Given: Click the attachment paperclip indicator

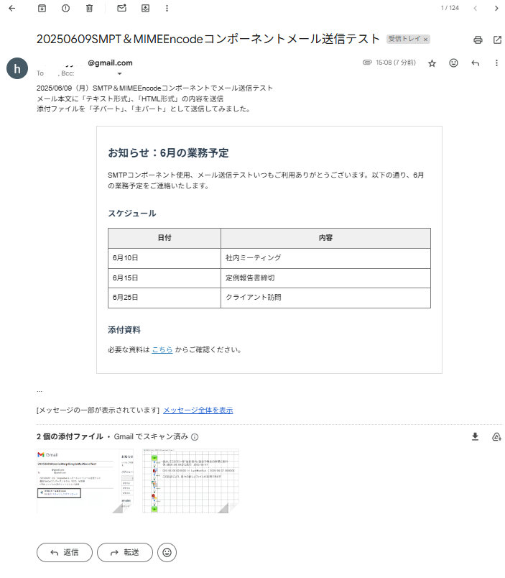Looking at the screenshot, I should tap(367, 63).
